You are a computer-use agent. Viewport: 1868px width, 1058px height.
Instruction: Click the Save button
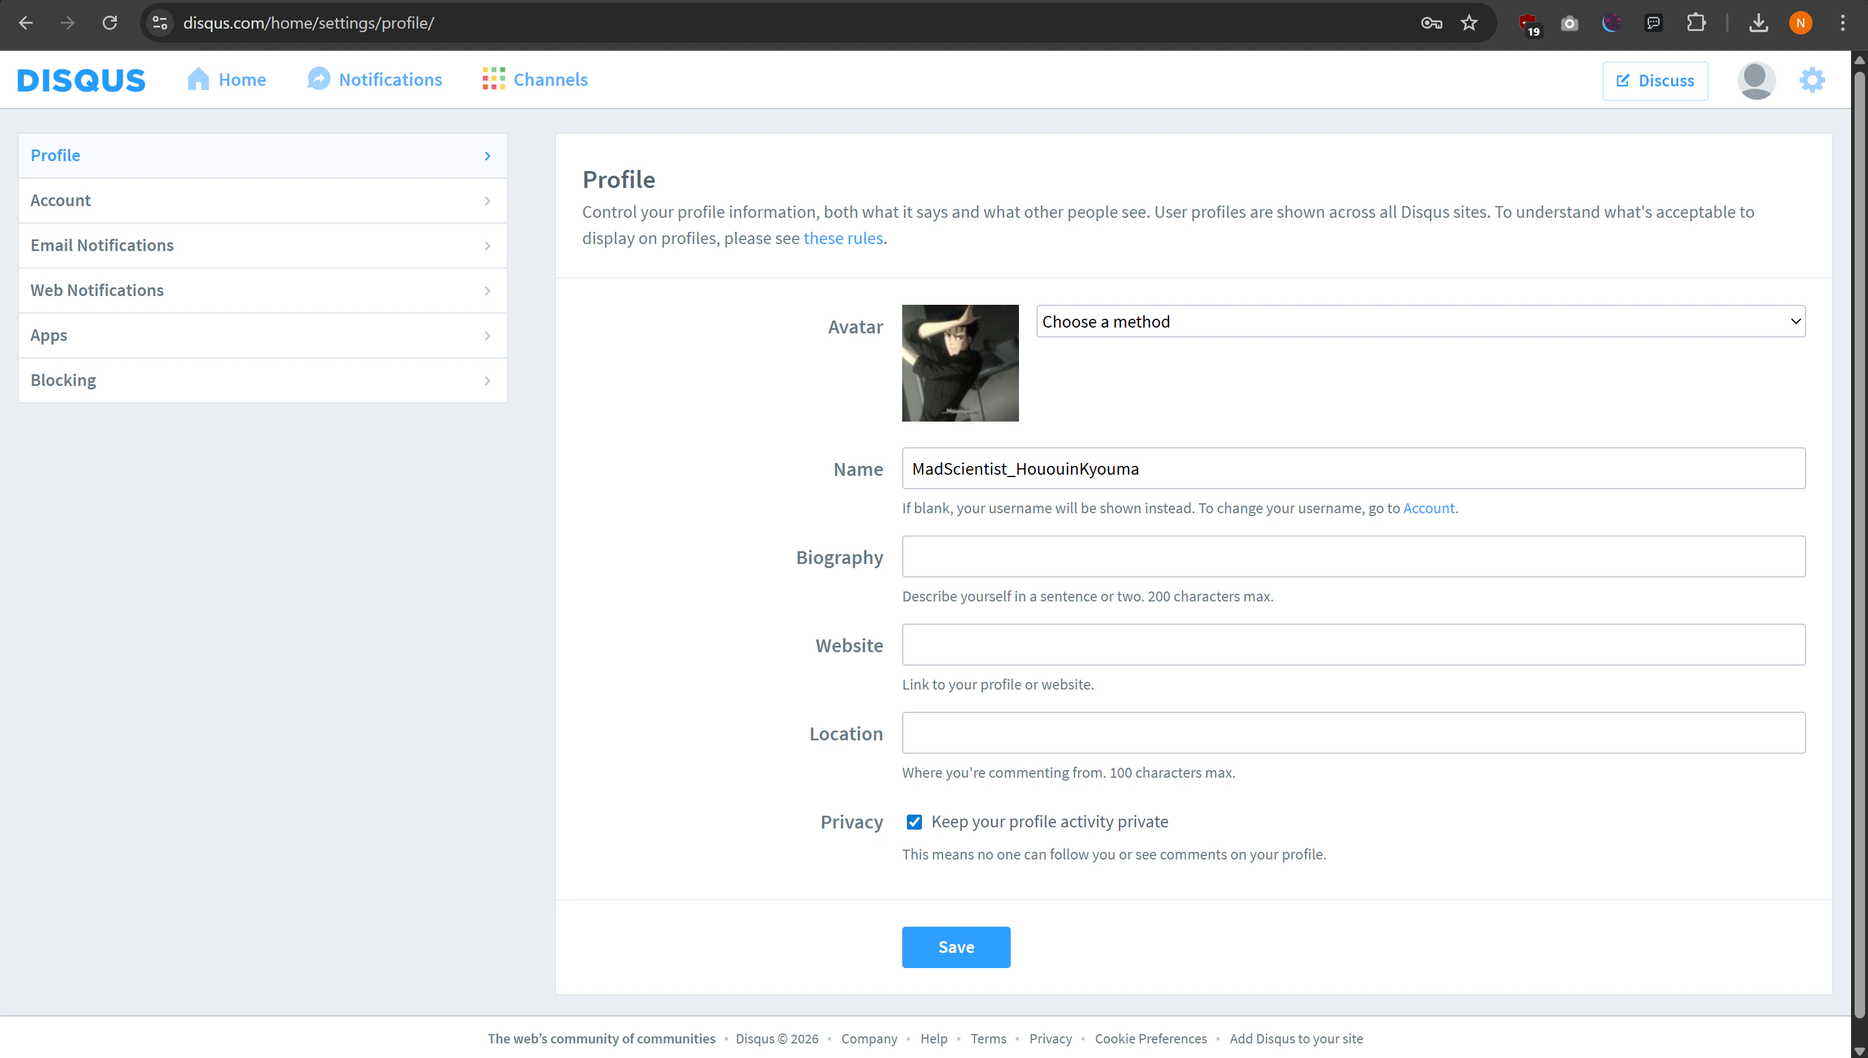955,947
